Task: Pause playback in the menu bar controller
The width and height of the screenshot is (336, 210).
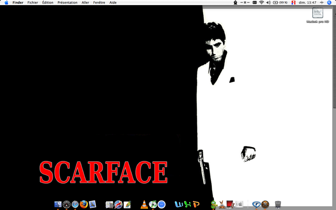Action: (x=245, y=3)
